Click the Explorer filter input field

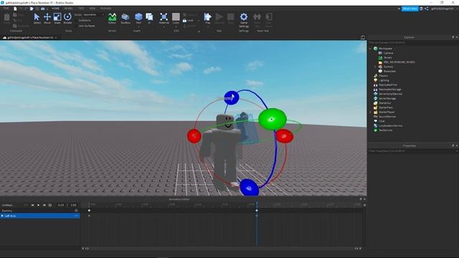point(412,42)
